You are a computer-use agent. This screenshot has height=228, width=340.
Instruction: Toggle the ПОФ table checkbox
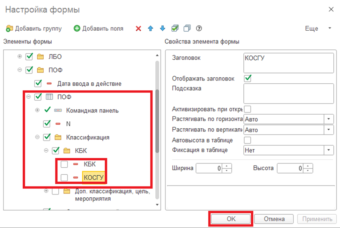pyautogui.click(x=38, y=97)
